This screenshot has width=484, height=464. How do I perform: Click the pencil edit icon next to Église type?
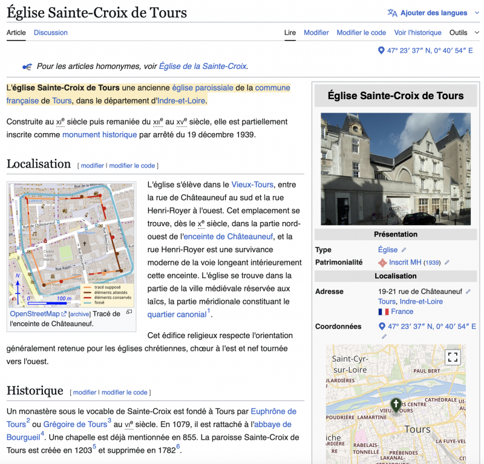pos(404,250)
